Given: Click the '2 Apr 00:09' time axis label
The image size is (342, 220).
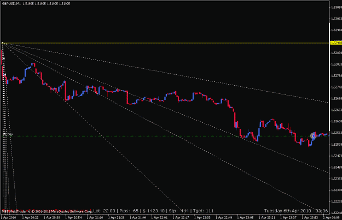Looking at the screenshot, I should pyautogui.click(x=331, y=217).
